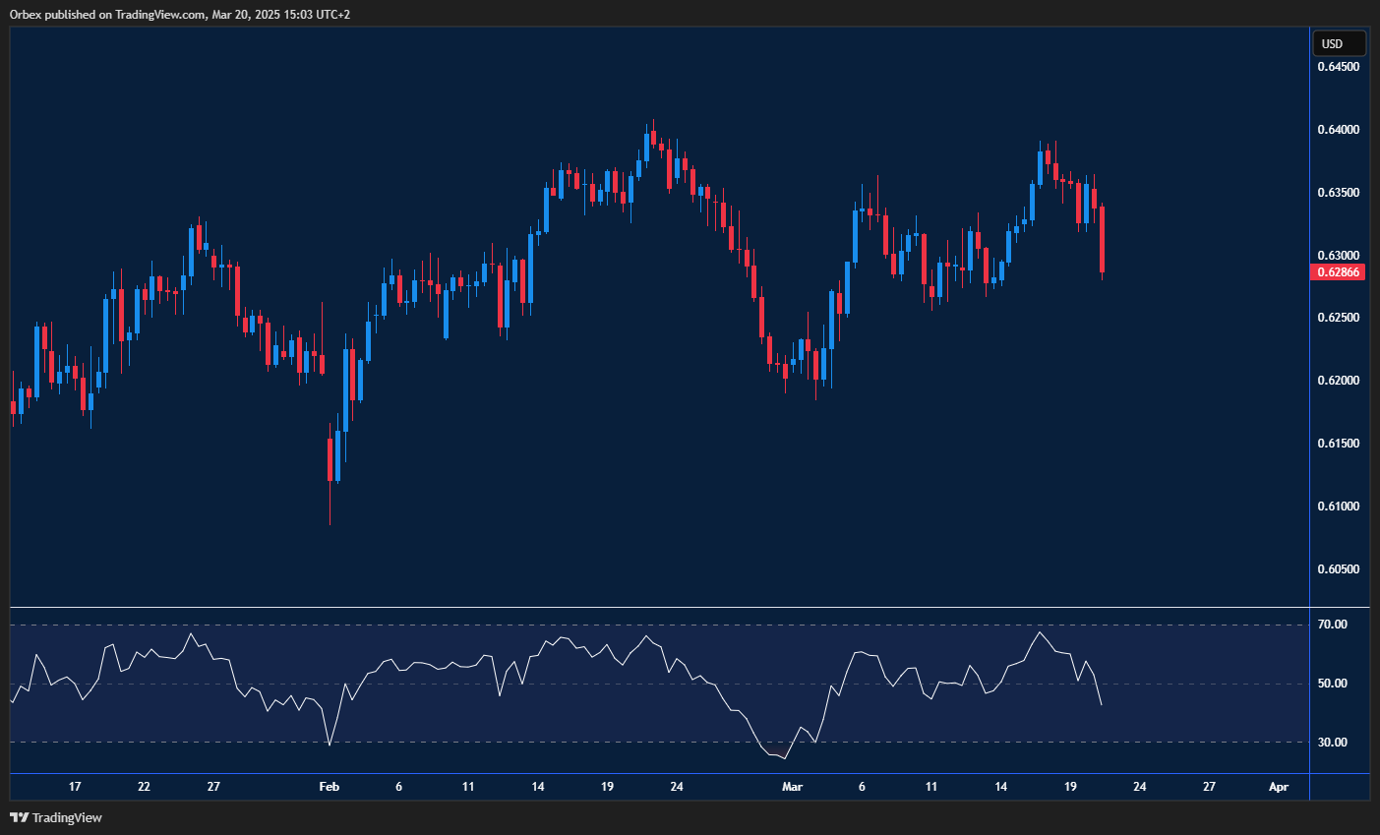The height and width of the screenshot is (835, 1380).
Task: Select the Feb label on the time axis
Action: pos(329,787)
